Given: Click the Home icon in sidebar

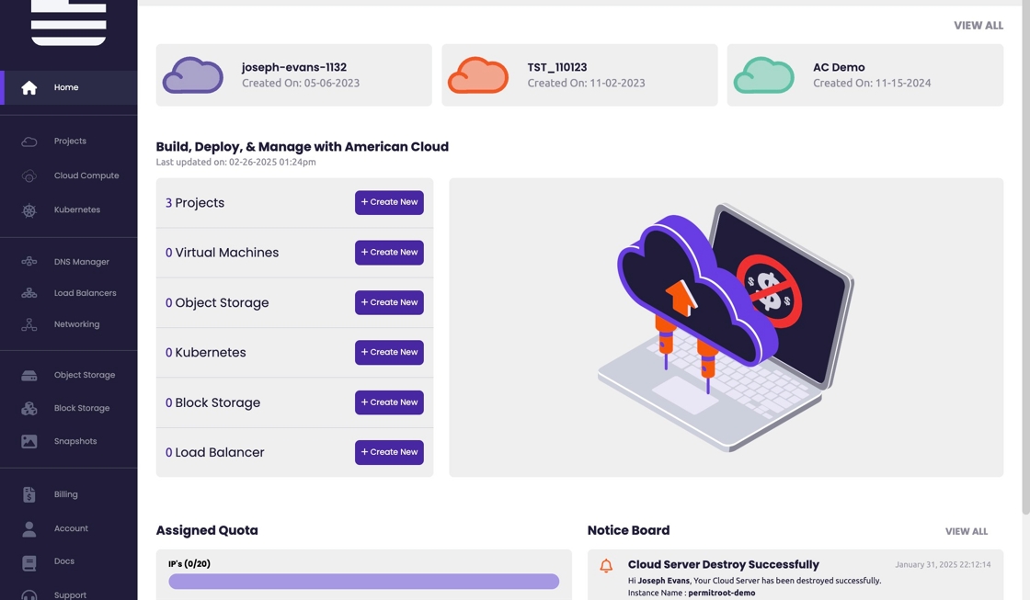Looking at the screenshot, I should click(29, 87).
